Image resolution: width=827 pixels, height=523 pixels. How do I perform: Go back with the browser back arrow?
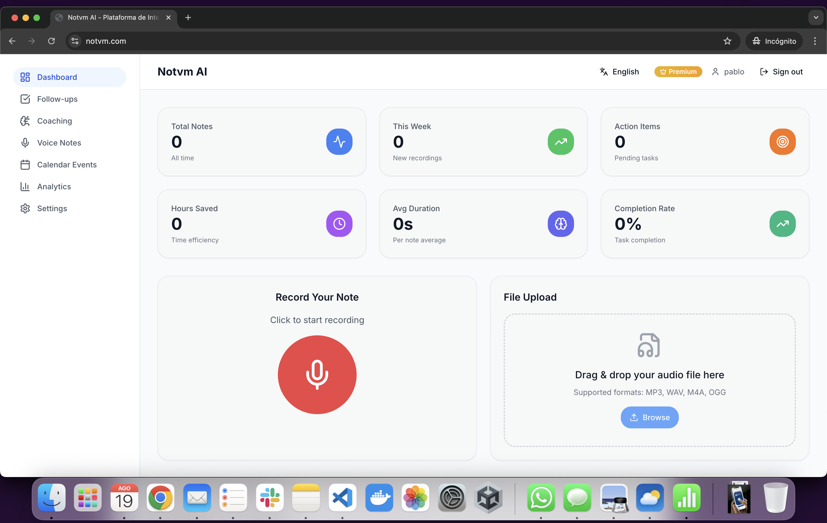12,41
